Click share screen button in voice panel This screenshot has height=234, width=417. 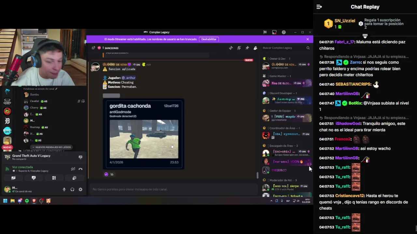34,178
